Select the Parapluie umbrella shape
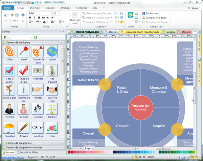203x161 pixels. coord(9,128)
